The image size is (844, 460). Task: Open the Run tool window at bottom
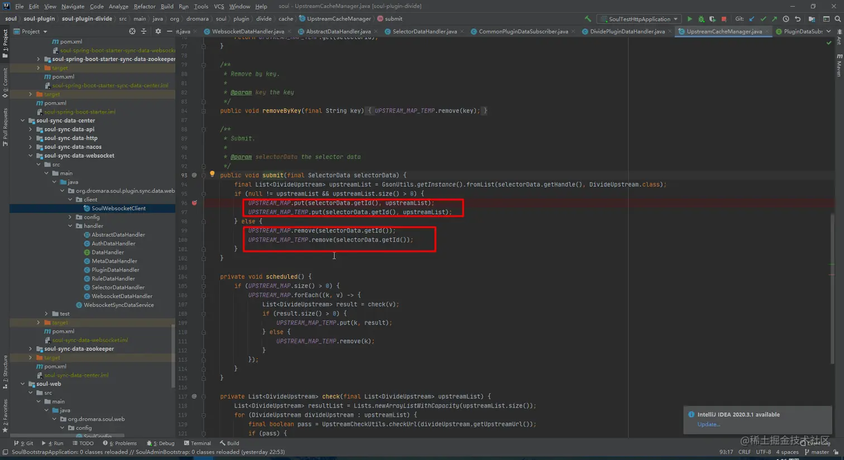point(52,443)
